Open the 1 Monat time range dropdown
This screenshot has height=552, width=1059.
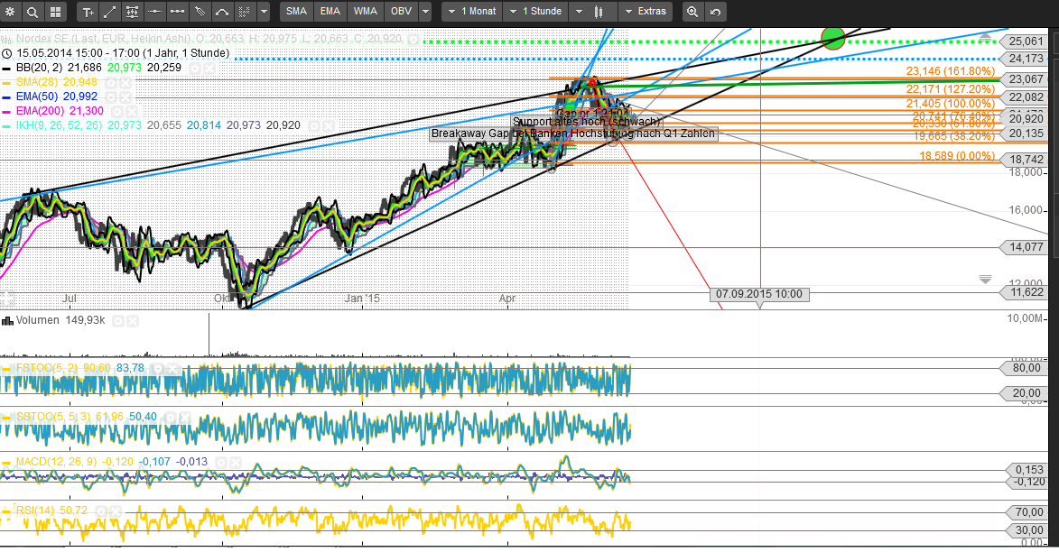pos(472,12)
